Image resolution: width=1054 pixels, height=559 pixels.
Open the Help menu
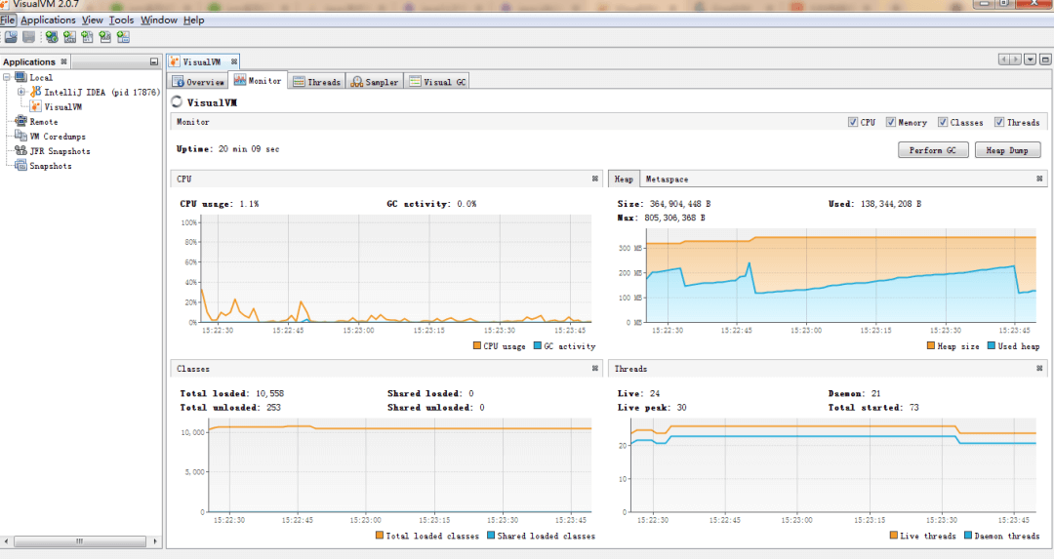[193, 20]
